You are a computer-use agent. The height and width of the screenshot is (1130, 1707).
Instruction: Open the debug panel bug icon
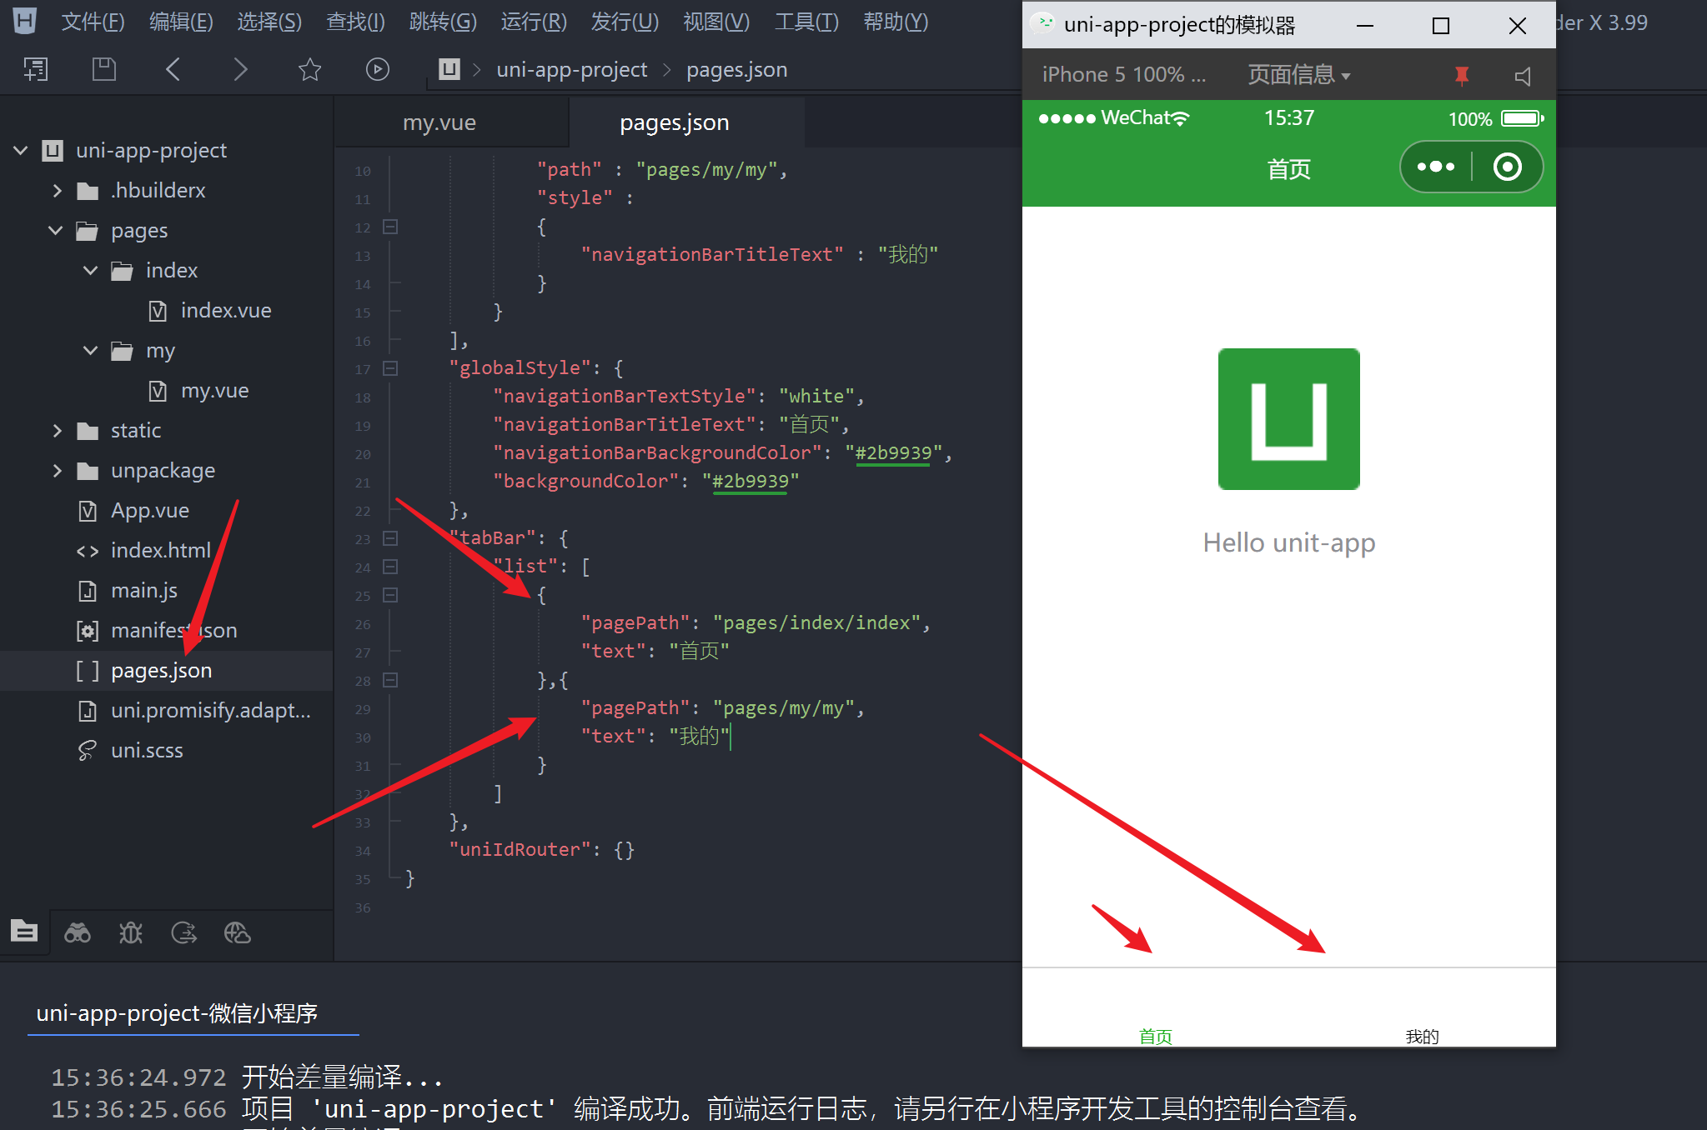(131, 933)
